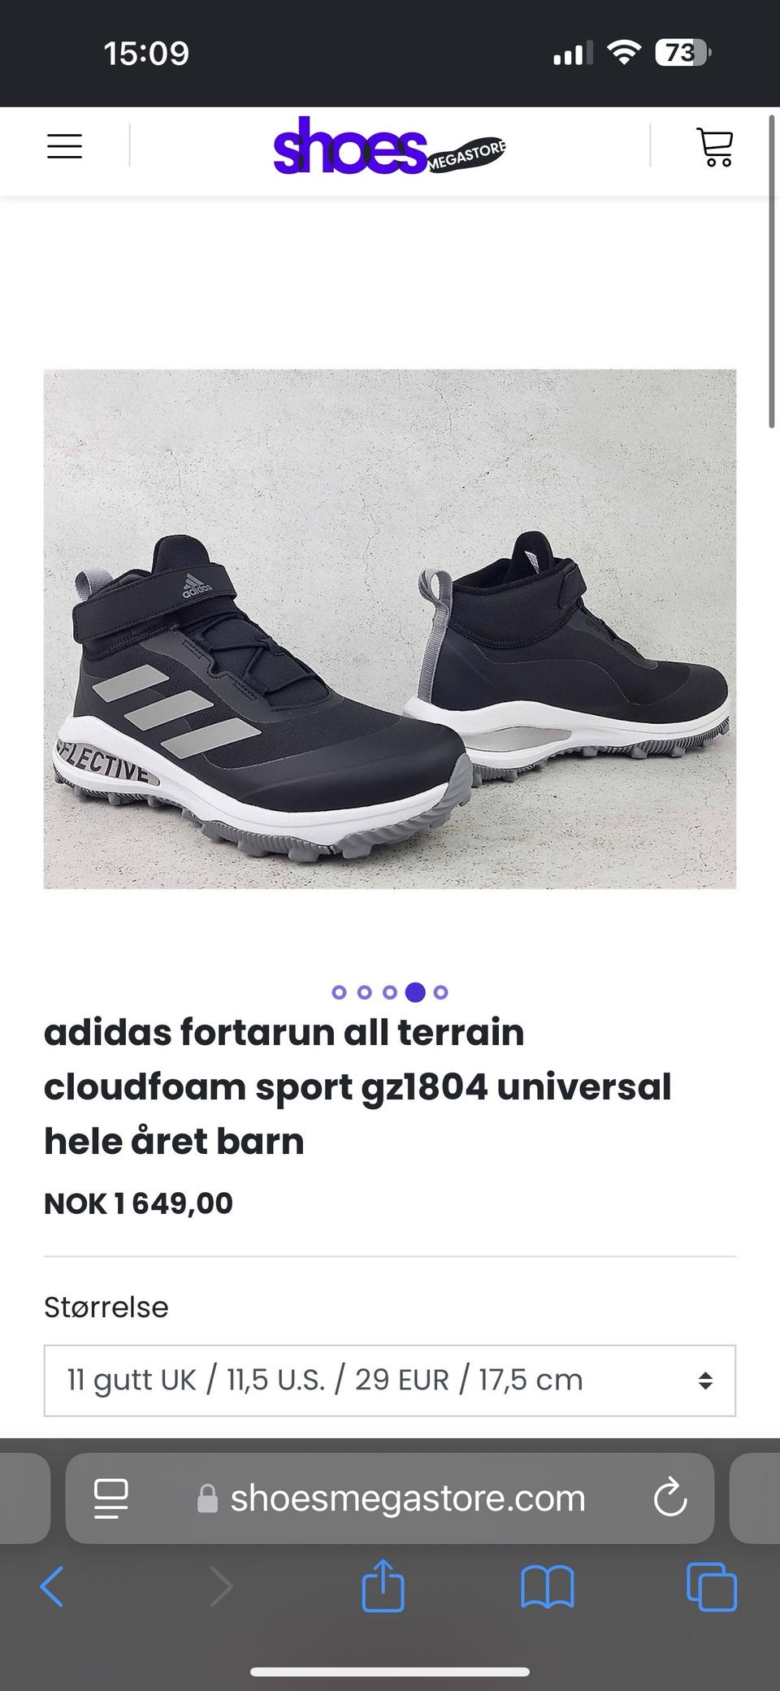Viewport: 780px width, 1691px height.
Task: Open the Safari share sheet
Action: (x=383, y=1585)
